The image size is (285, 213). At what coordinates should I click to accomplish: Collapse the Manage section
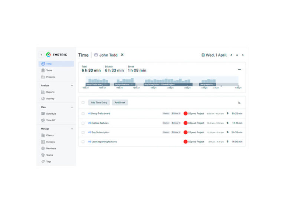[72, 129]
